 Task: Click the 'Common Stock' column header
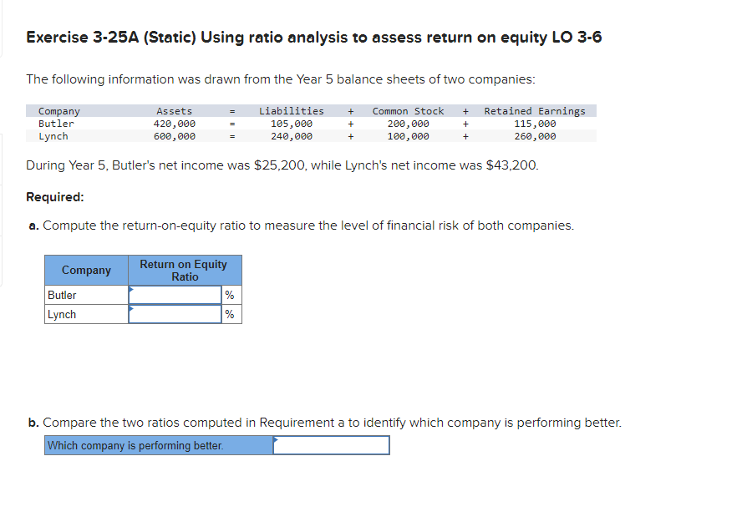point(408,110)
